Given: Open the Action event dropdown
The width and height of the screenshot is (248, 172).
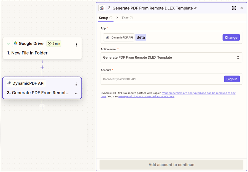Looking at the screenshot, I should pos(171,58).
